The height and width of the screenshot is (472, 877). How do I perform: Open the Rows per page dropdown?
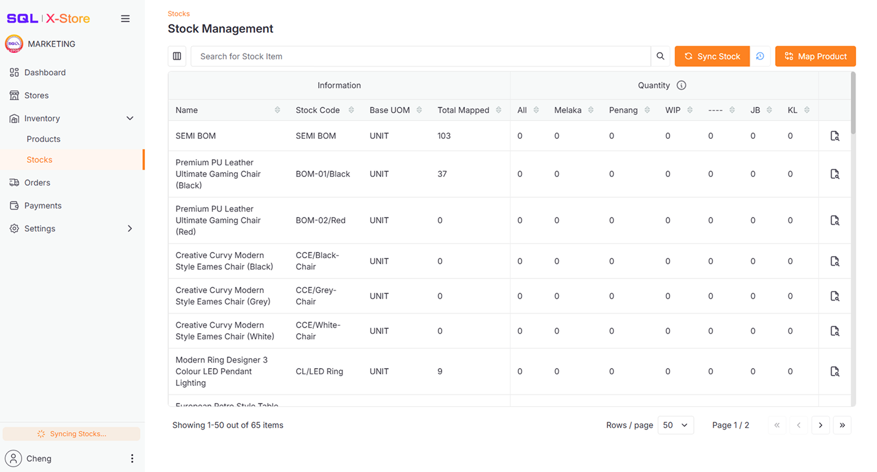click(676, 425)
